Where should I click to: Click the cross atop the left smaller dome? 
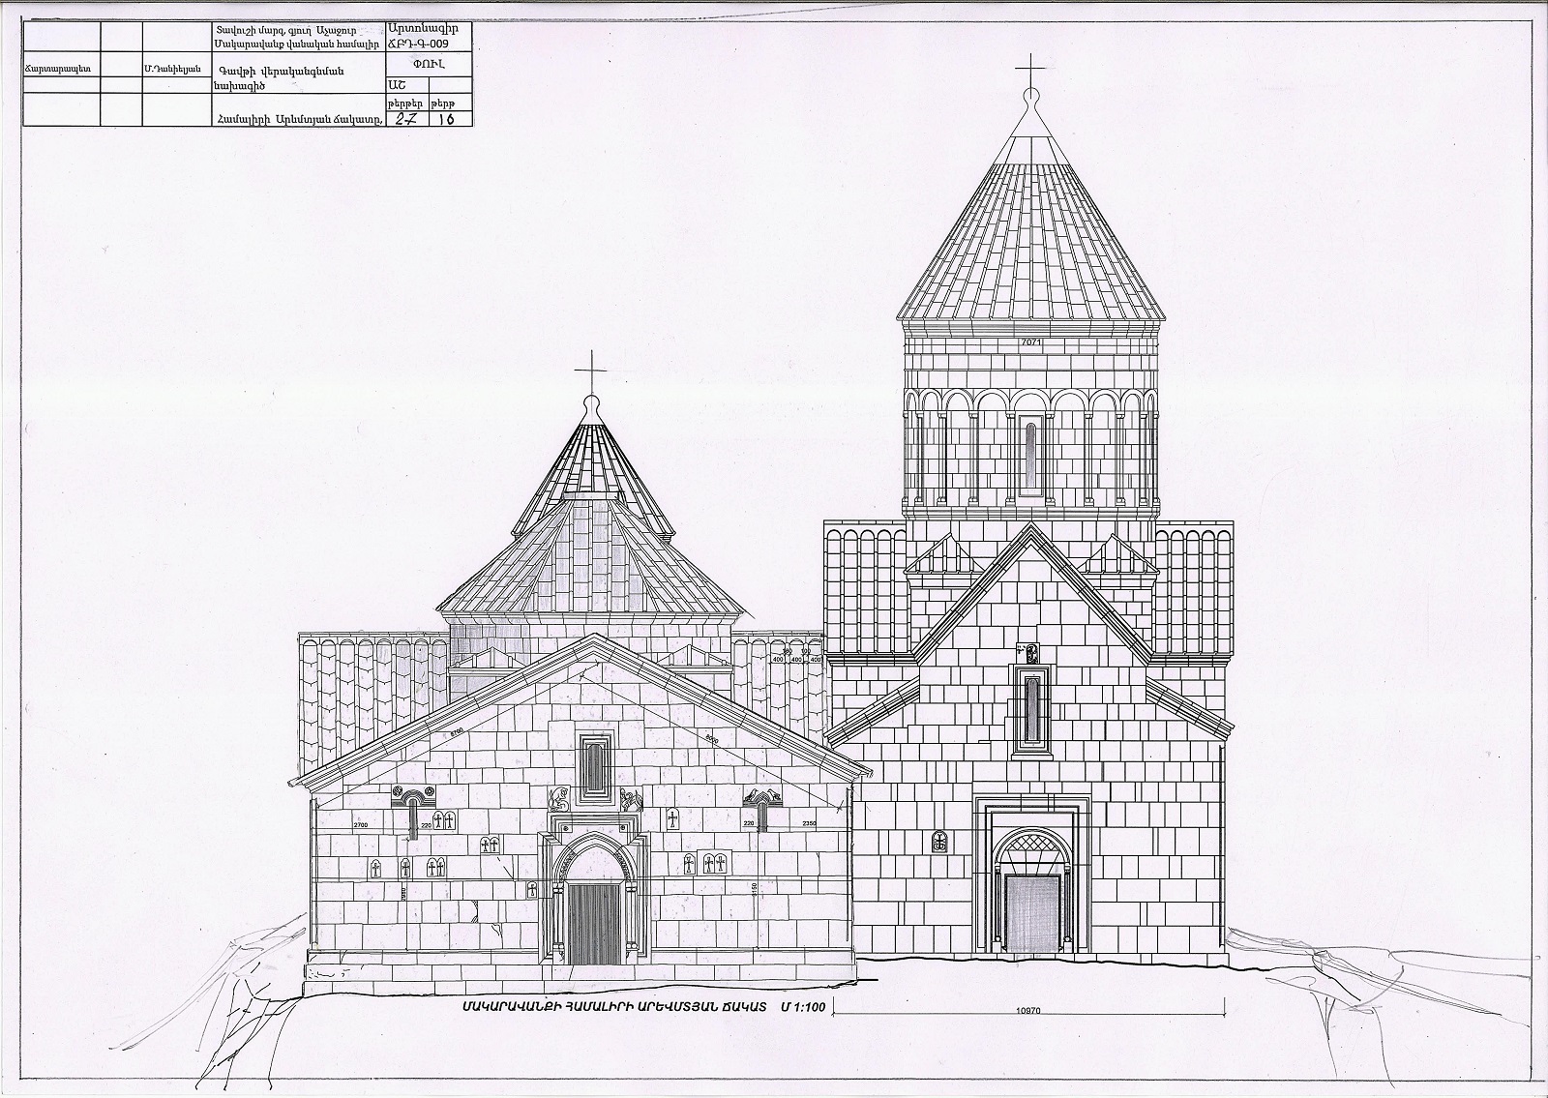click(x=589, y=369)
